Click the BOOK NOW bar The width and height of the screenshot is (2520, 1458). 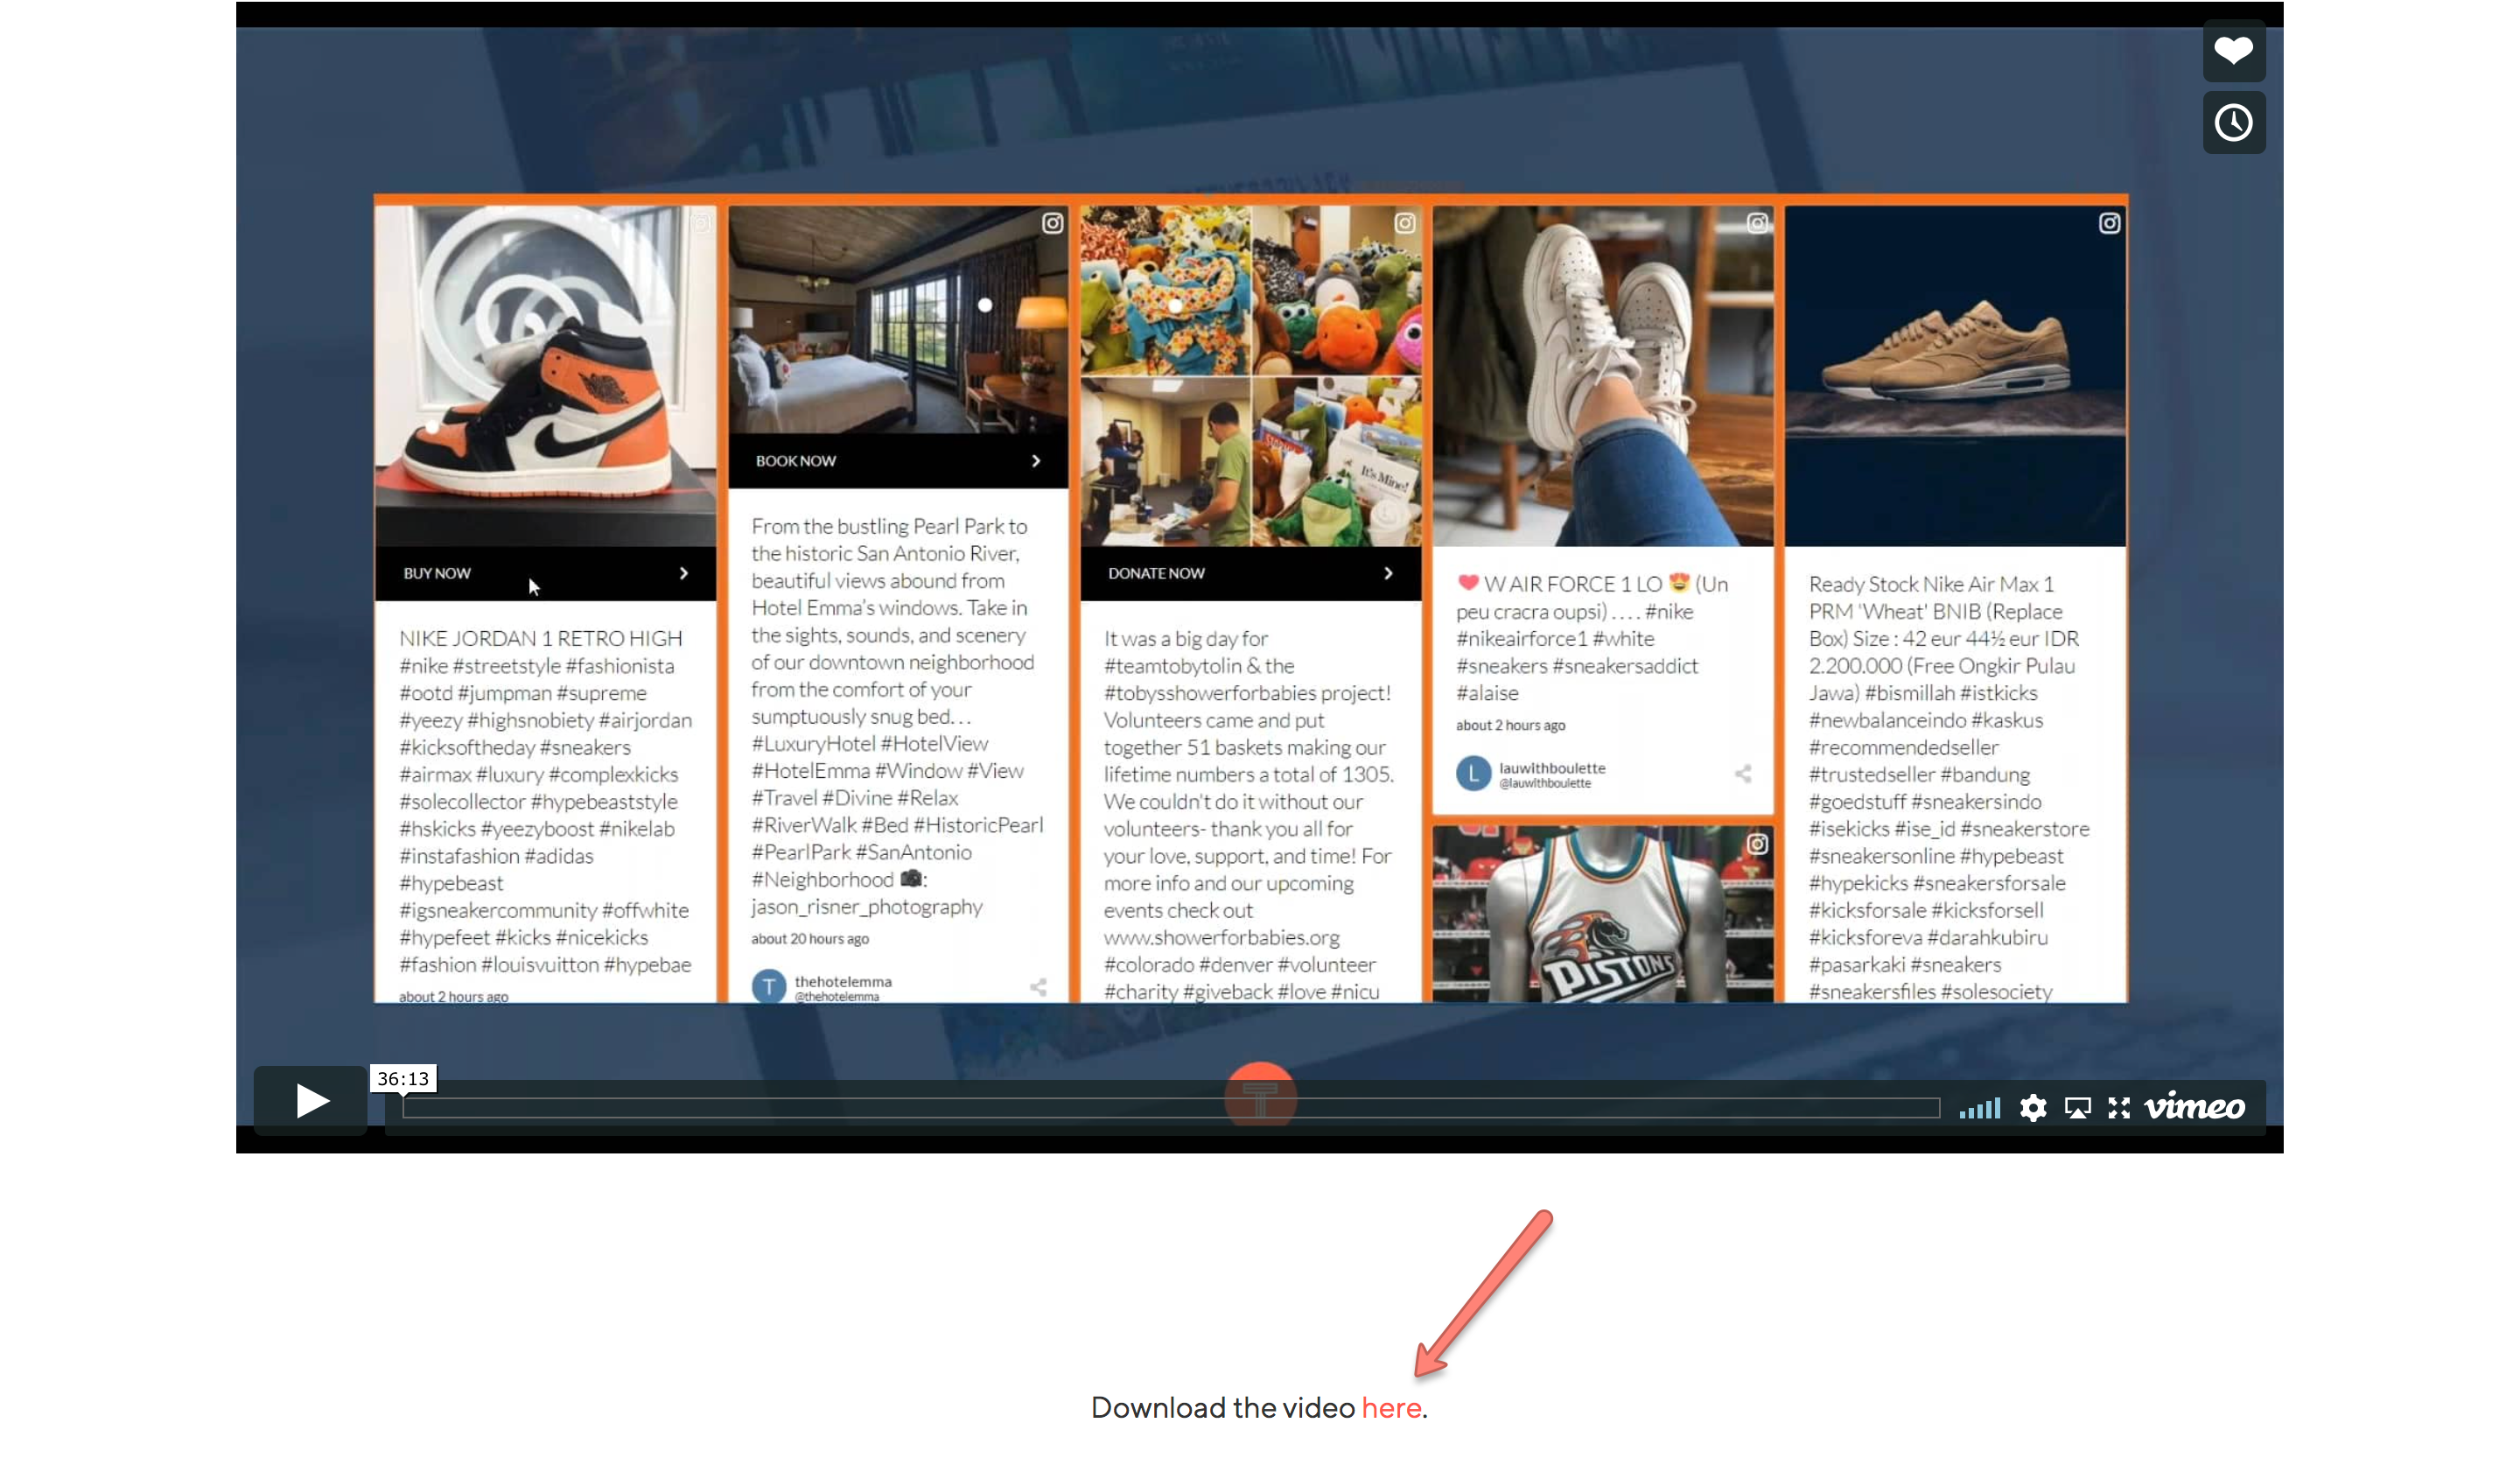[898, 461]
